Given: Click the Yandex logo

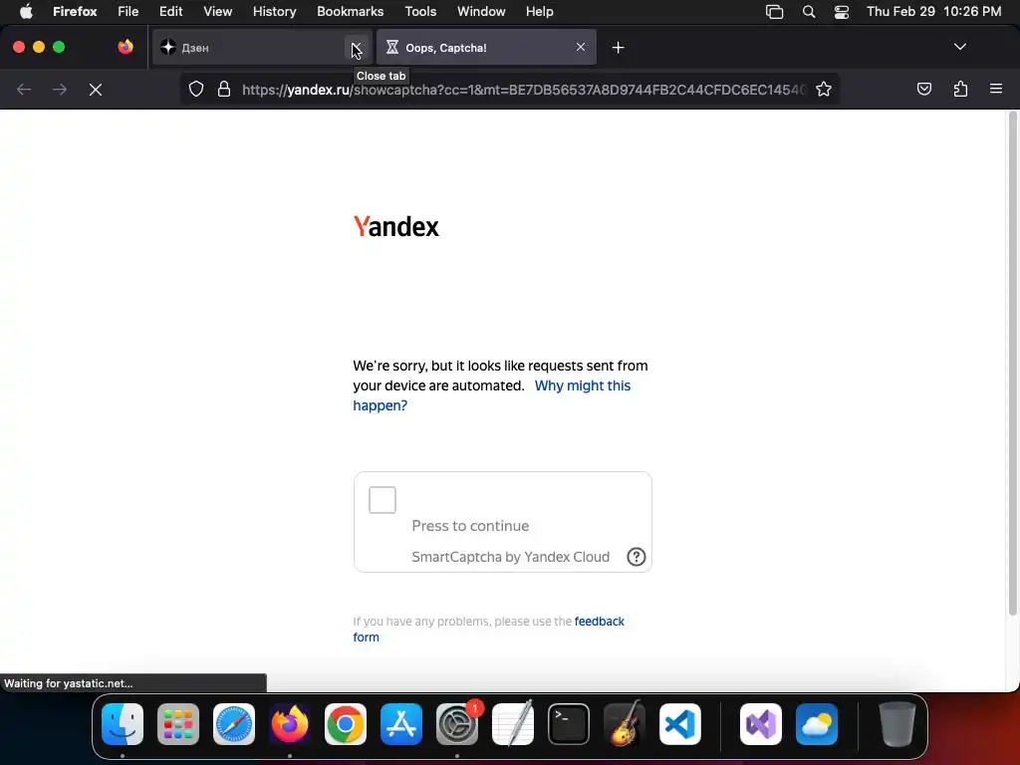Looking at the screenshot, I should point(396,226).
